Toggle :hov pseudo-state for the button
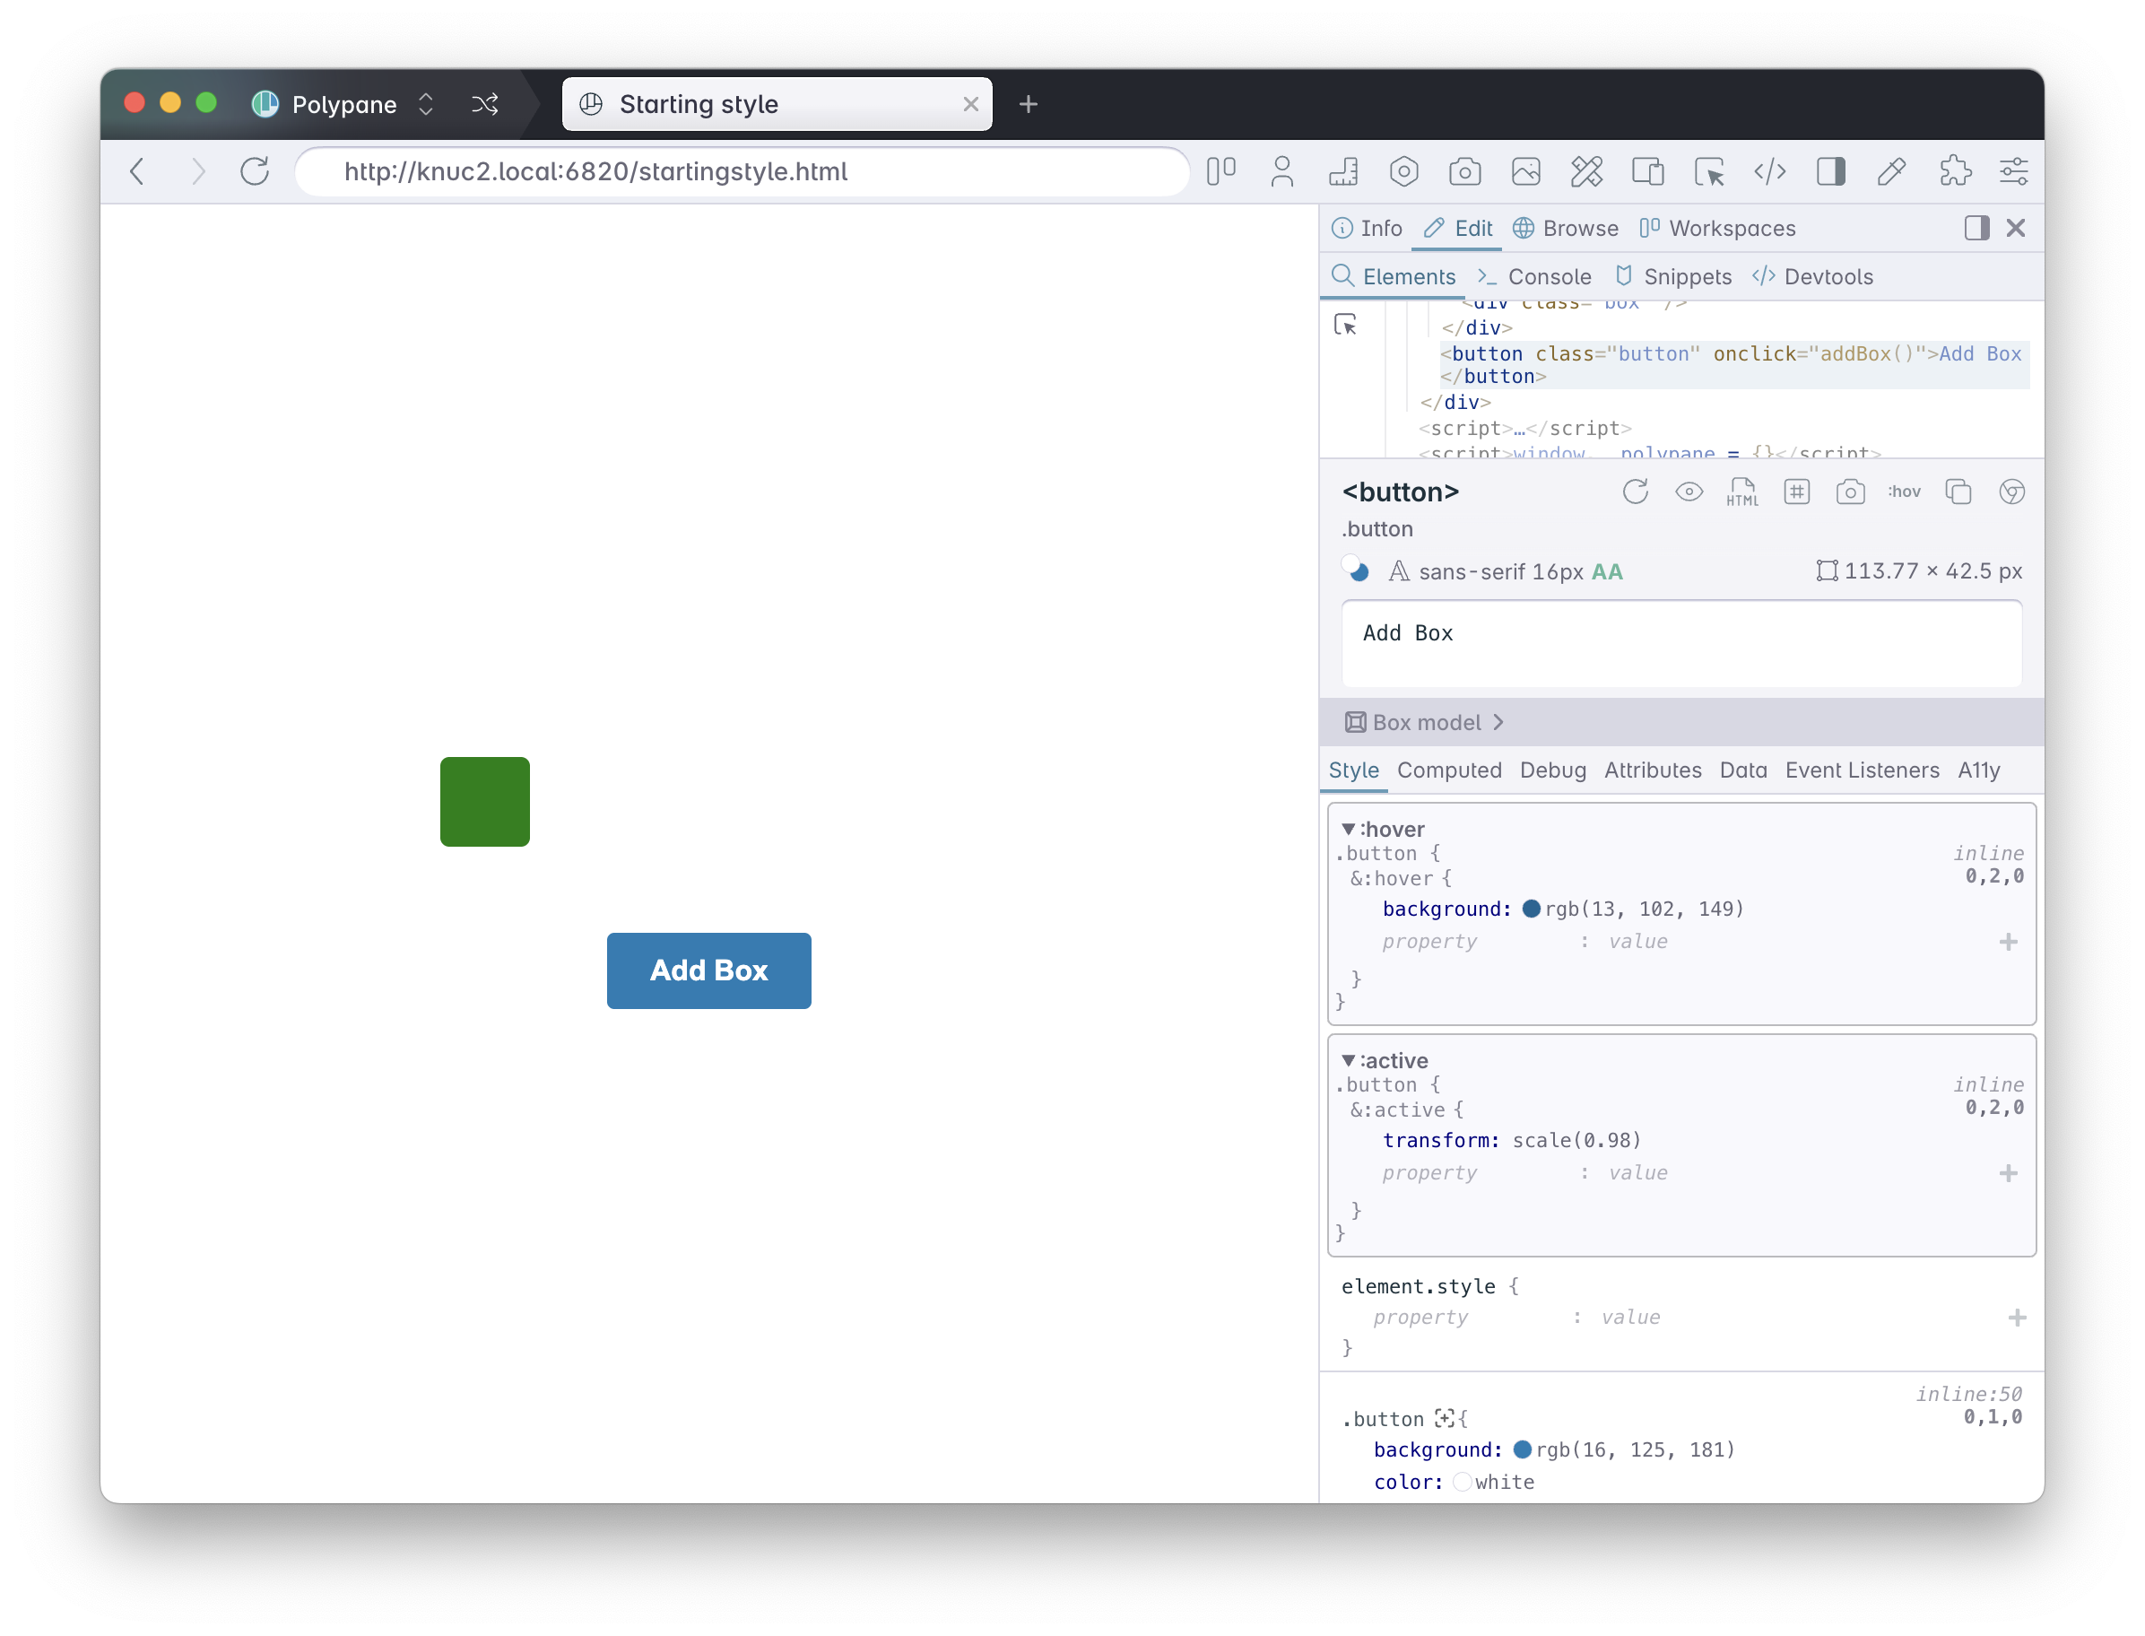The image size is (2145, 1636). tap(1905, 492)
